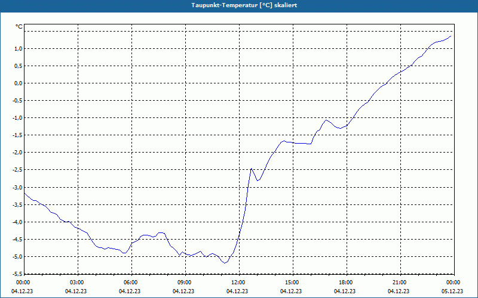The width and height of the screenshot is (478, 298).
Task: Click the -3,5 Y-axis label
Action: [x=17, y=204]
